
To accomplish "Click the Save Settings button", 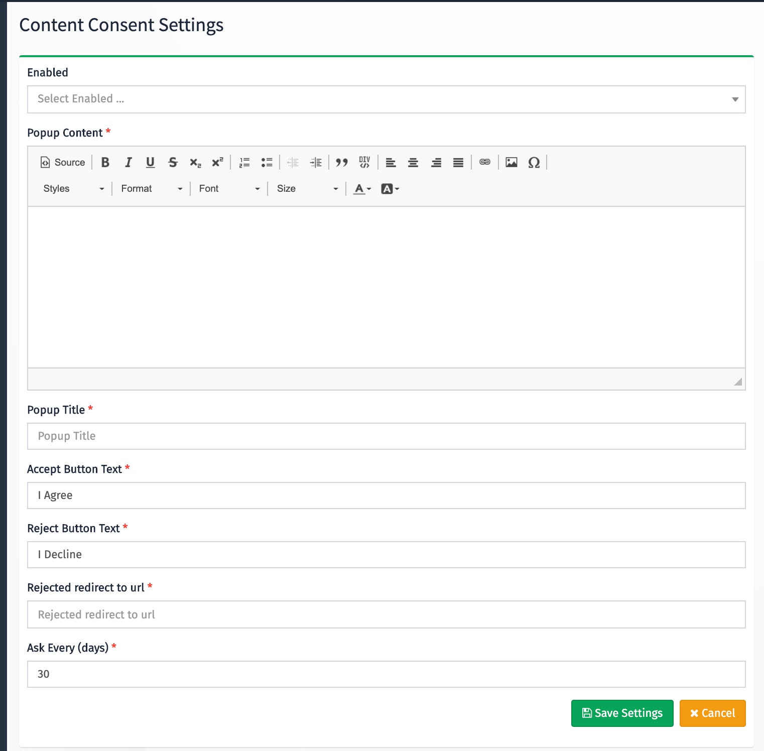I will [x=621, y=713].
